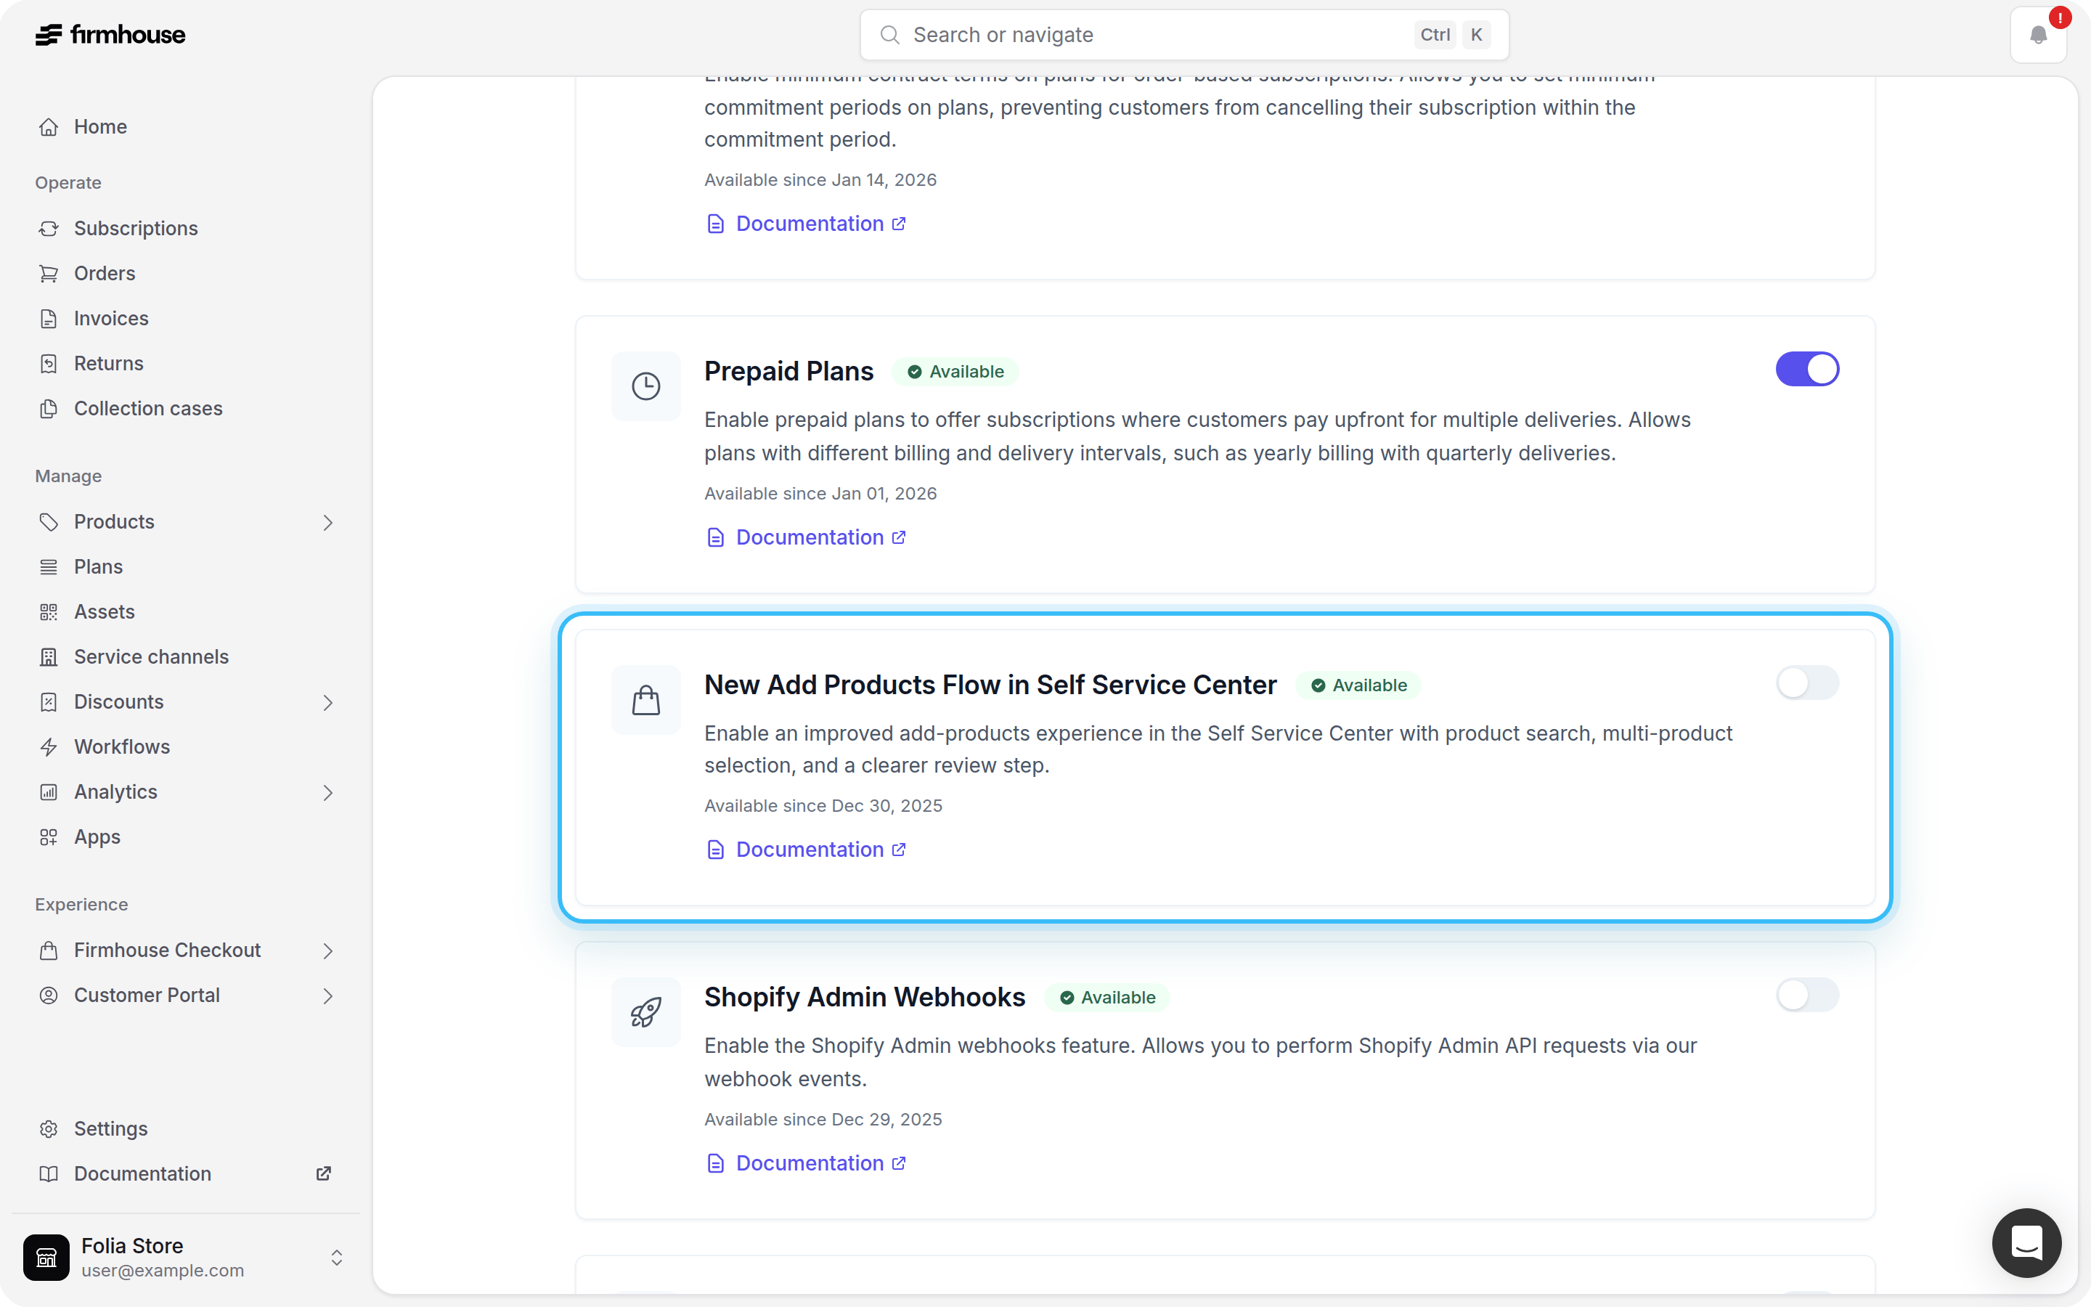
Task: Click the Subscriptions refresh icon
Action: point(49,228)
